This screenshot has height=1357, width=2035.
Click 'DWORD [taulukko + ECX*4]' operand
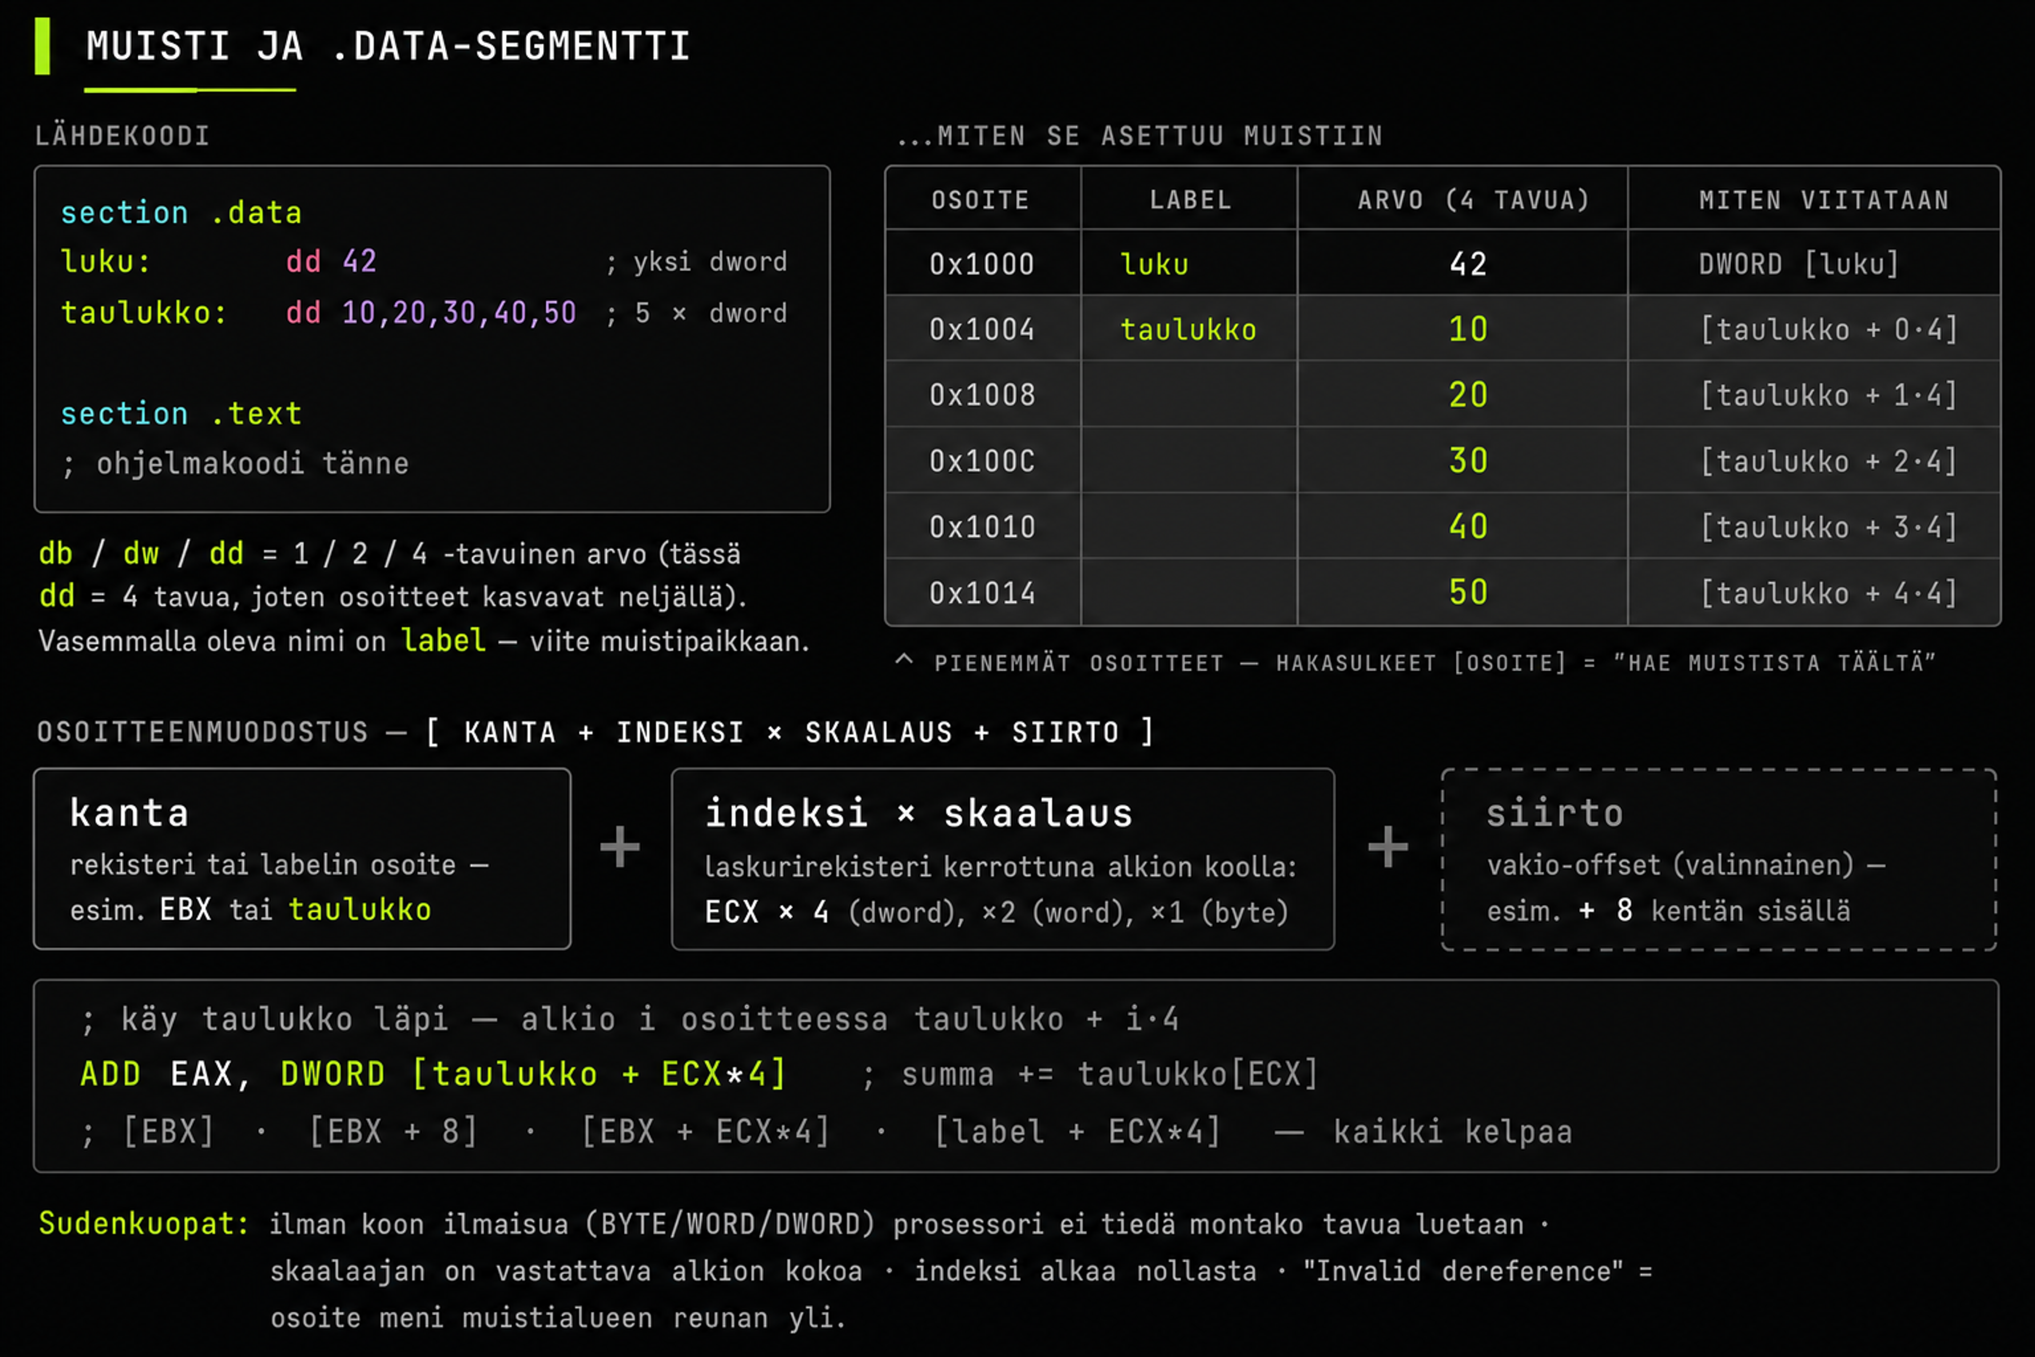(534, 1074)
